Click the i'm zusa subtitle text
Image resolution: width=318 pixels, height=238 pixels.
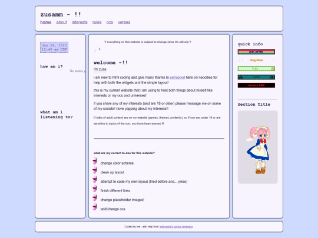[100, 69]
